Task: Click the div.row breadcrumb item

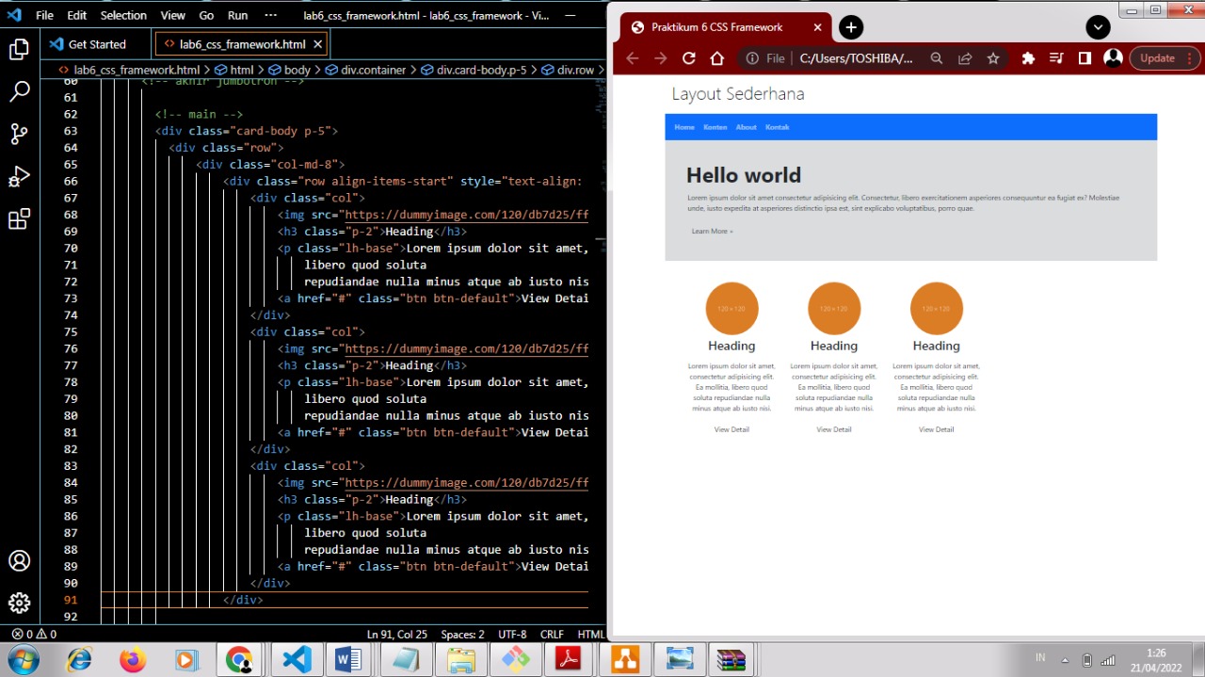Action: [x=569, y=70]
